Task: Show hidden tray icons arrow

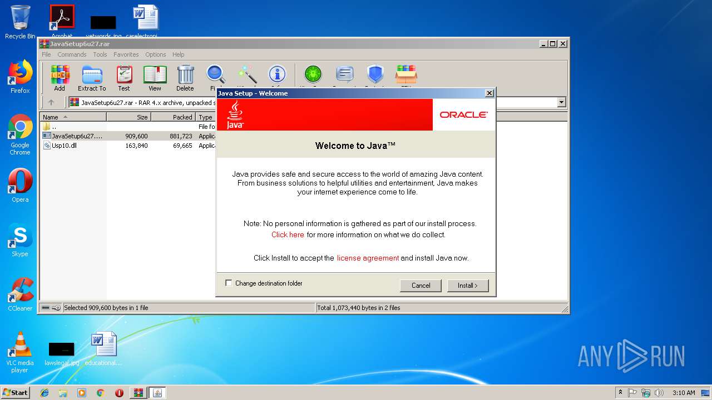Action: point(620,393)
